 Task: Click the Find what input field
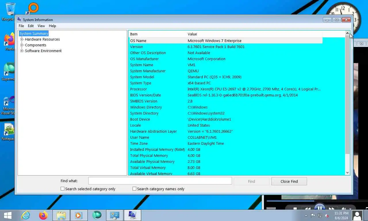pos(160,181)
